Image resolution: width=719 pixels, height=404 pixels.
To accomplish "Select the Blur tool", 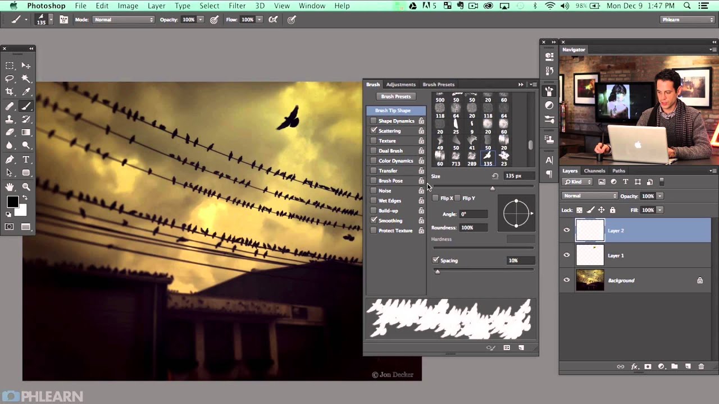I will pyautogui.click(x=10, y=146).
